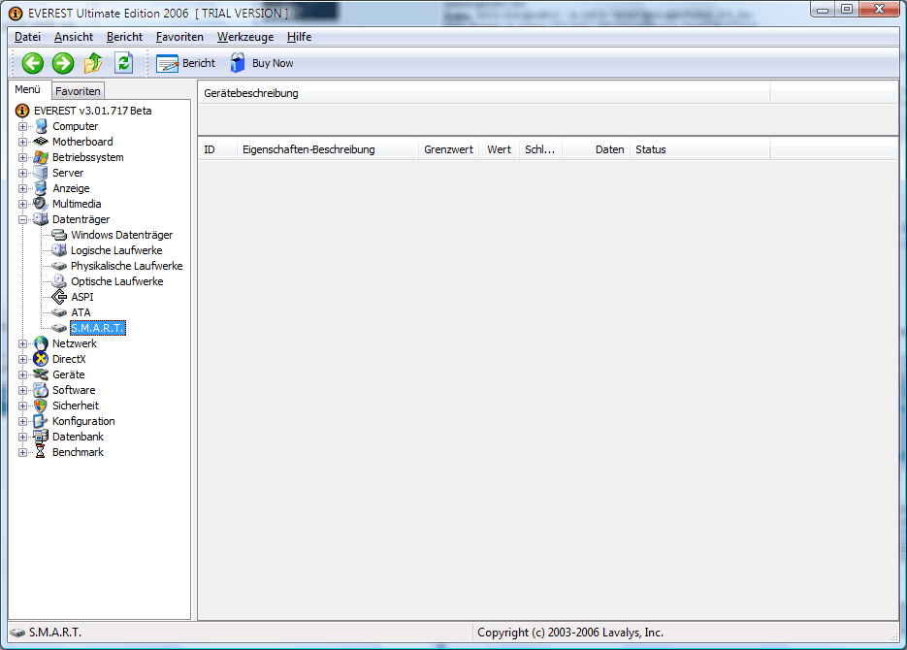The width and height of the screenshot is (907, 650).
Task: Click the Motherboard chip icon
Action: [41, 142]
